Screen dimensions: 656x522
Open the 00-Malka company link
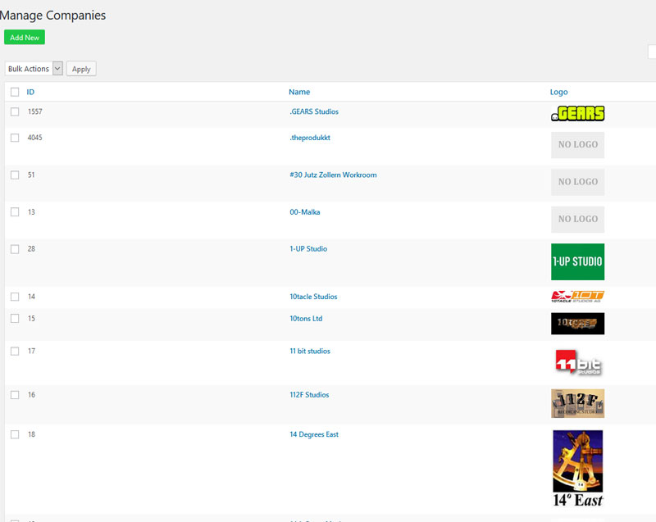tap(304, 212)
